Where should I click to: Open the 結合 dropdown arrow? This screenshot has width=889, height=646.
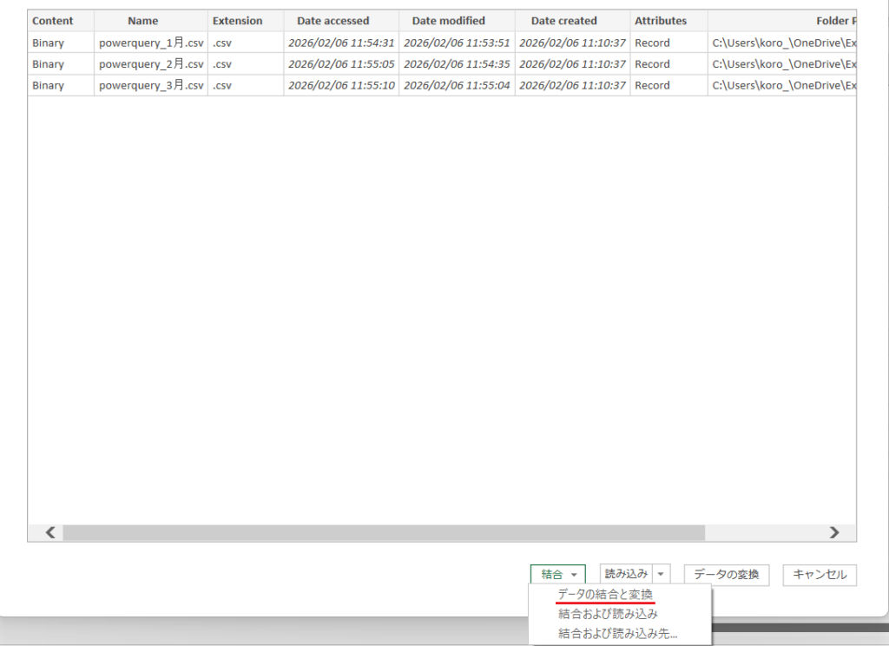(575, 574)
